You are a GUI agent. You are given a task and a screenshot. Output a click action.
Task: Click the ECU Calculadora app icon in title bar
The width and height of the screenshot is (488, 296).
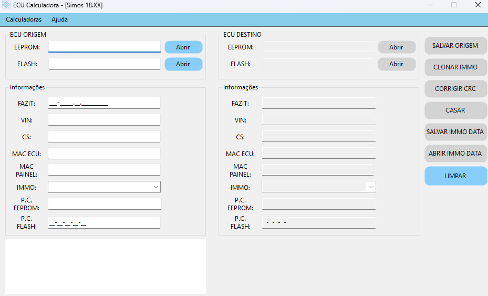(6, 5)
